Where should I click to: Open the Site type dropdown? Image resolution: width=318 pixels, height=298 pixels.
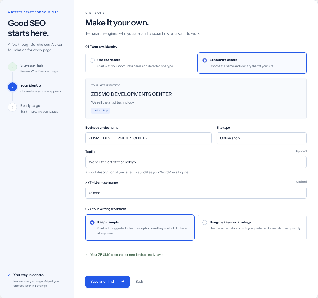coord(262,138)
